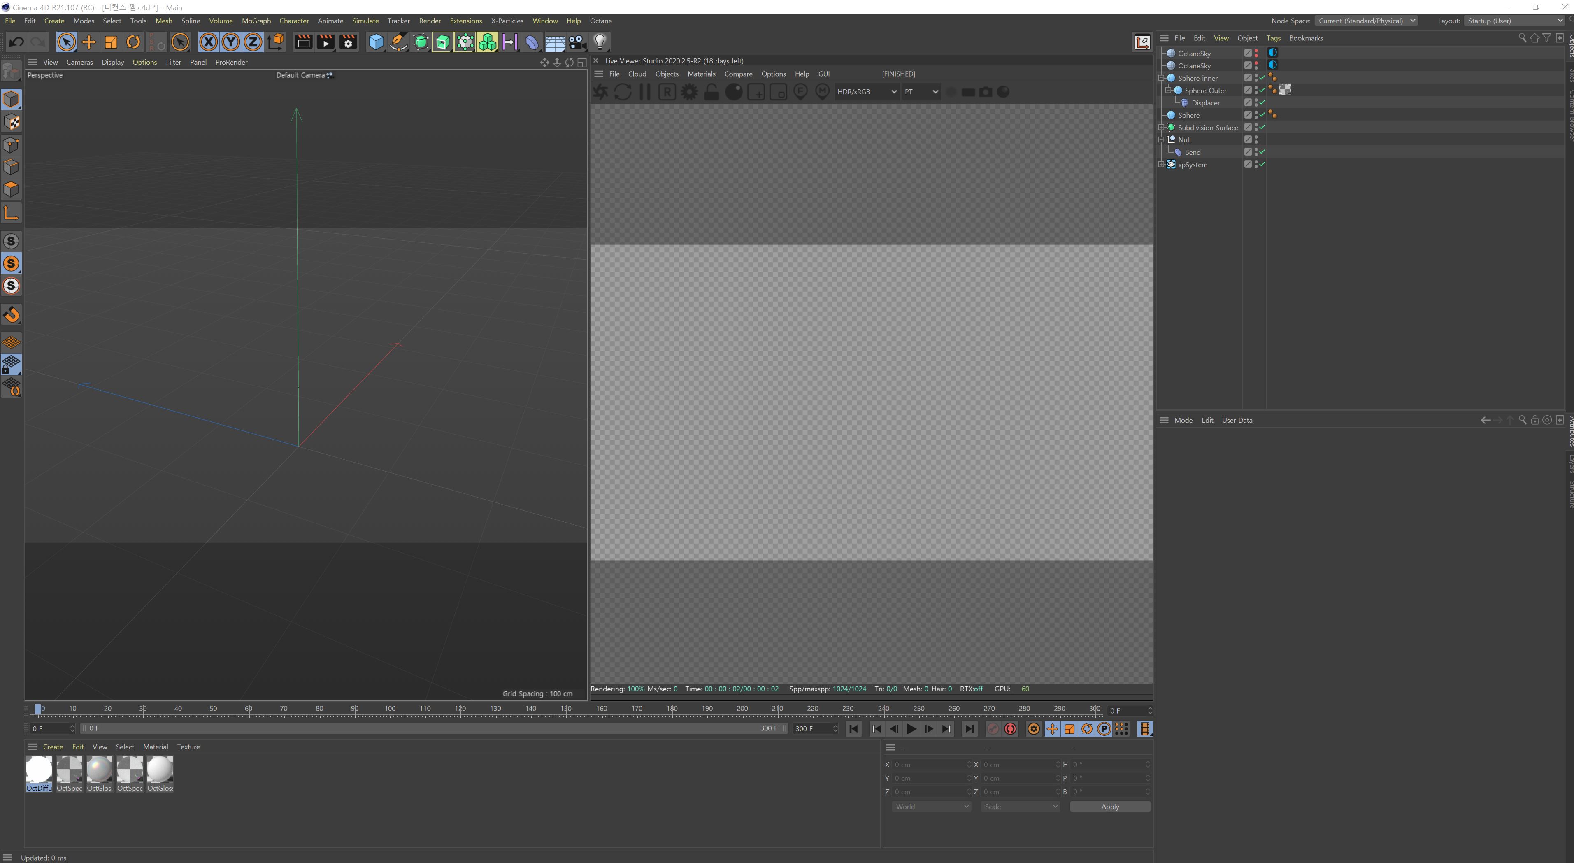This screenshot has height=863, width=1574.
Task: Click Render to Picture Viewer icon
Action: point(325,42)
